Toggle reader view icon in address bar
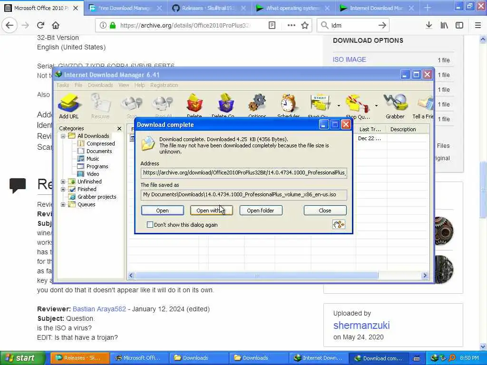The height and width of the screenshot is (365, 487). point(272,26)
